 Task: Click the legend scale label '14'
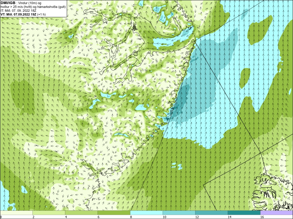(x=229, y=217)
